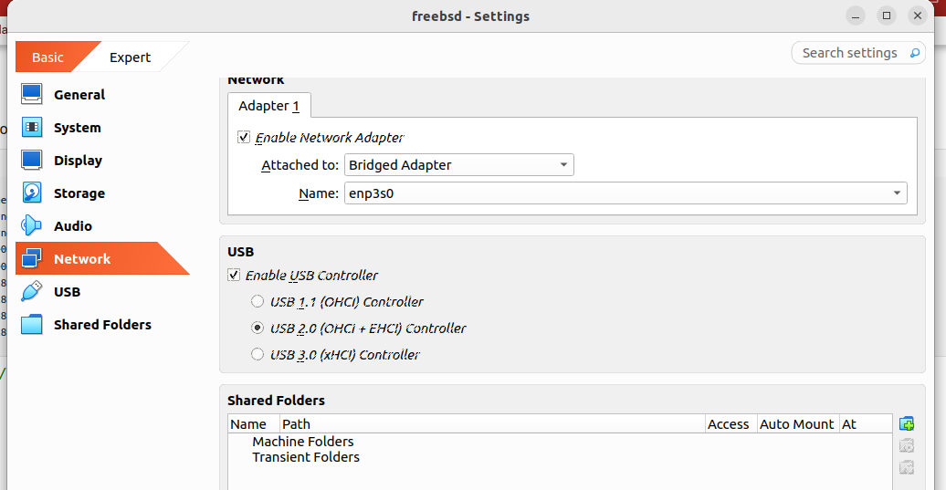Click the Audio speaker icon
The image size is (946, 490).
coord(32,226)
